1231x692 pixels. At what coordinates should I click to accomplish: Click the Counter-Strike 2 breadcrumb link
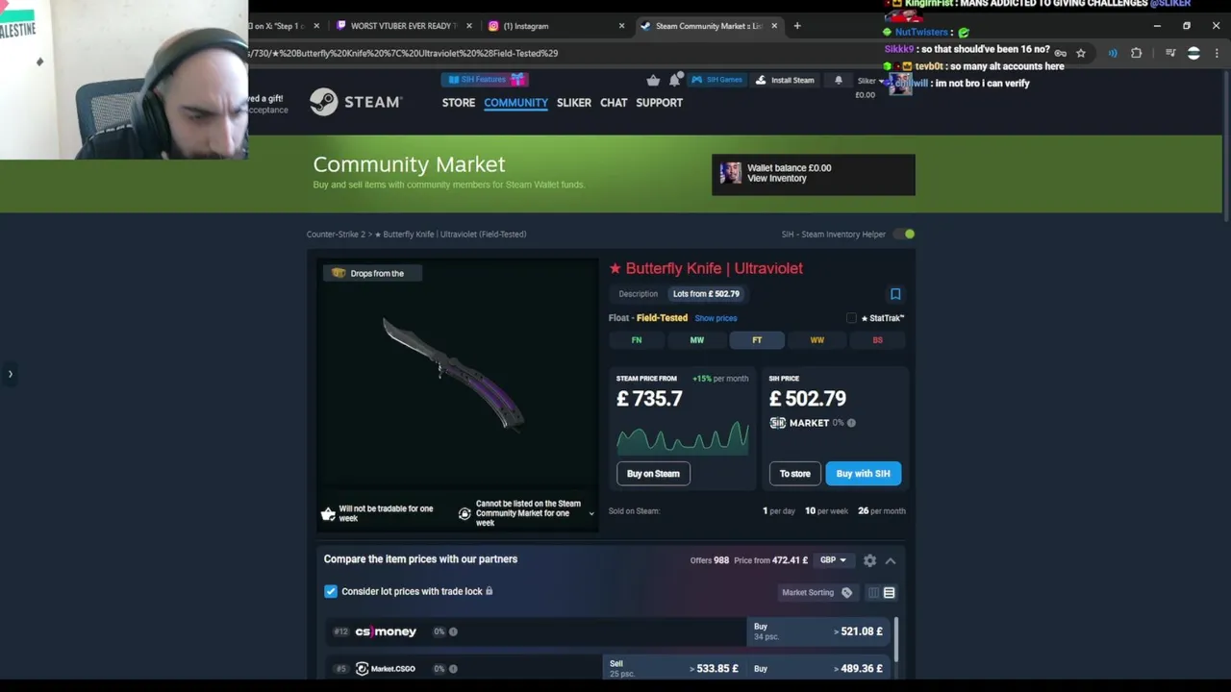336,235
